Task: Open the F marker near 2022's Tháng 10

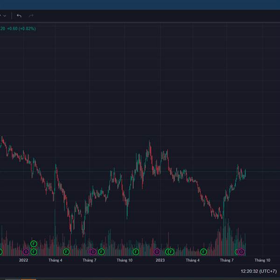Action: point(136,252)
